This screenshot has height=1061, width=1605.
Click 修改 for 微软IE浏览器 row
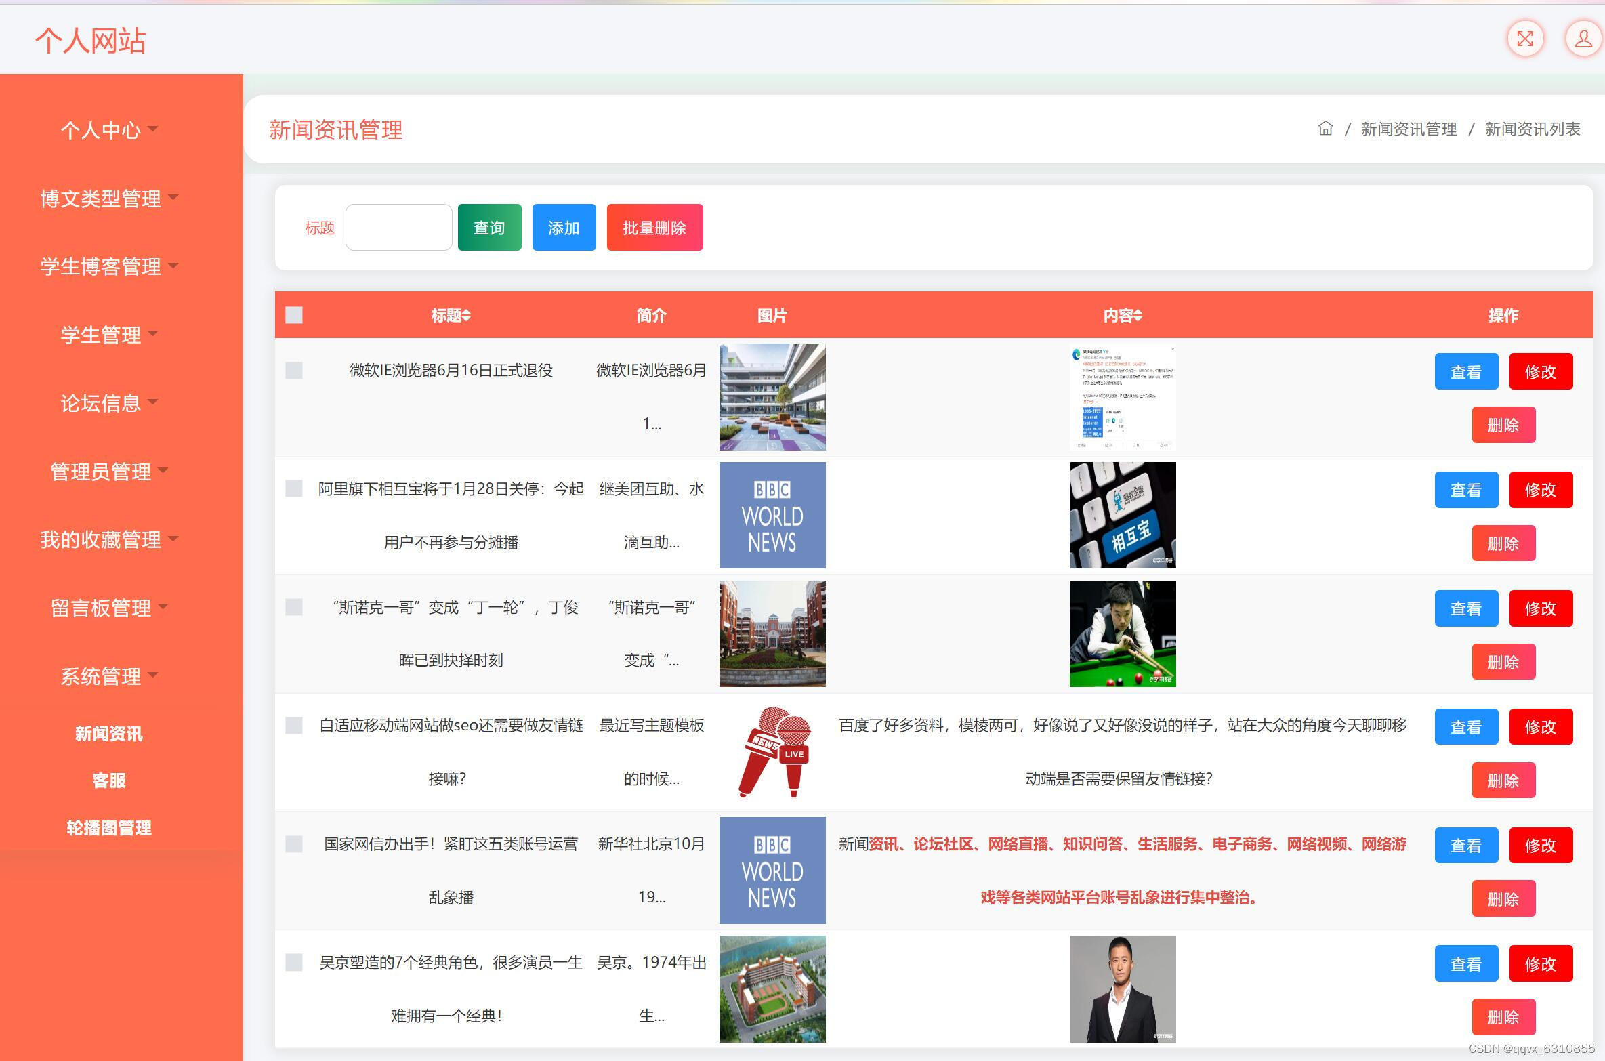pyautogui.click(x=1540, y=372)
